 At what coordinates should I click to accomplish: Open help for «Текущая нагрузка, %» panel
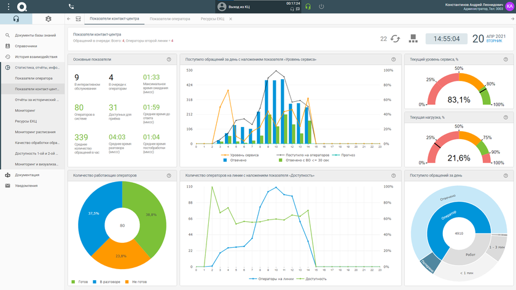[x=506, y=116]
